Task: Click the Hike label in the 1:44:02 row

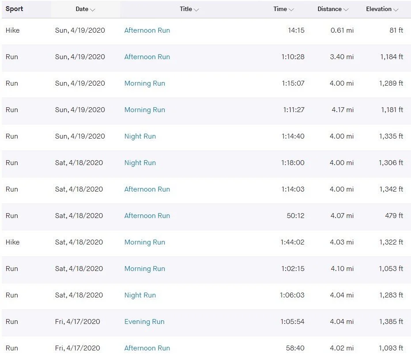Action: click(x=12, y=242)
